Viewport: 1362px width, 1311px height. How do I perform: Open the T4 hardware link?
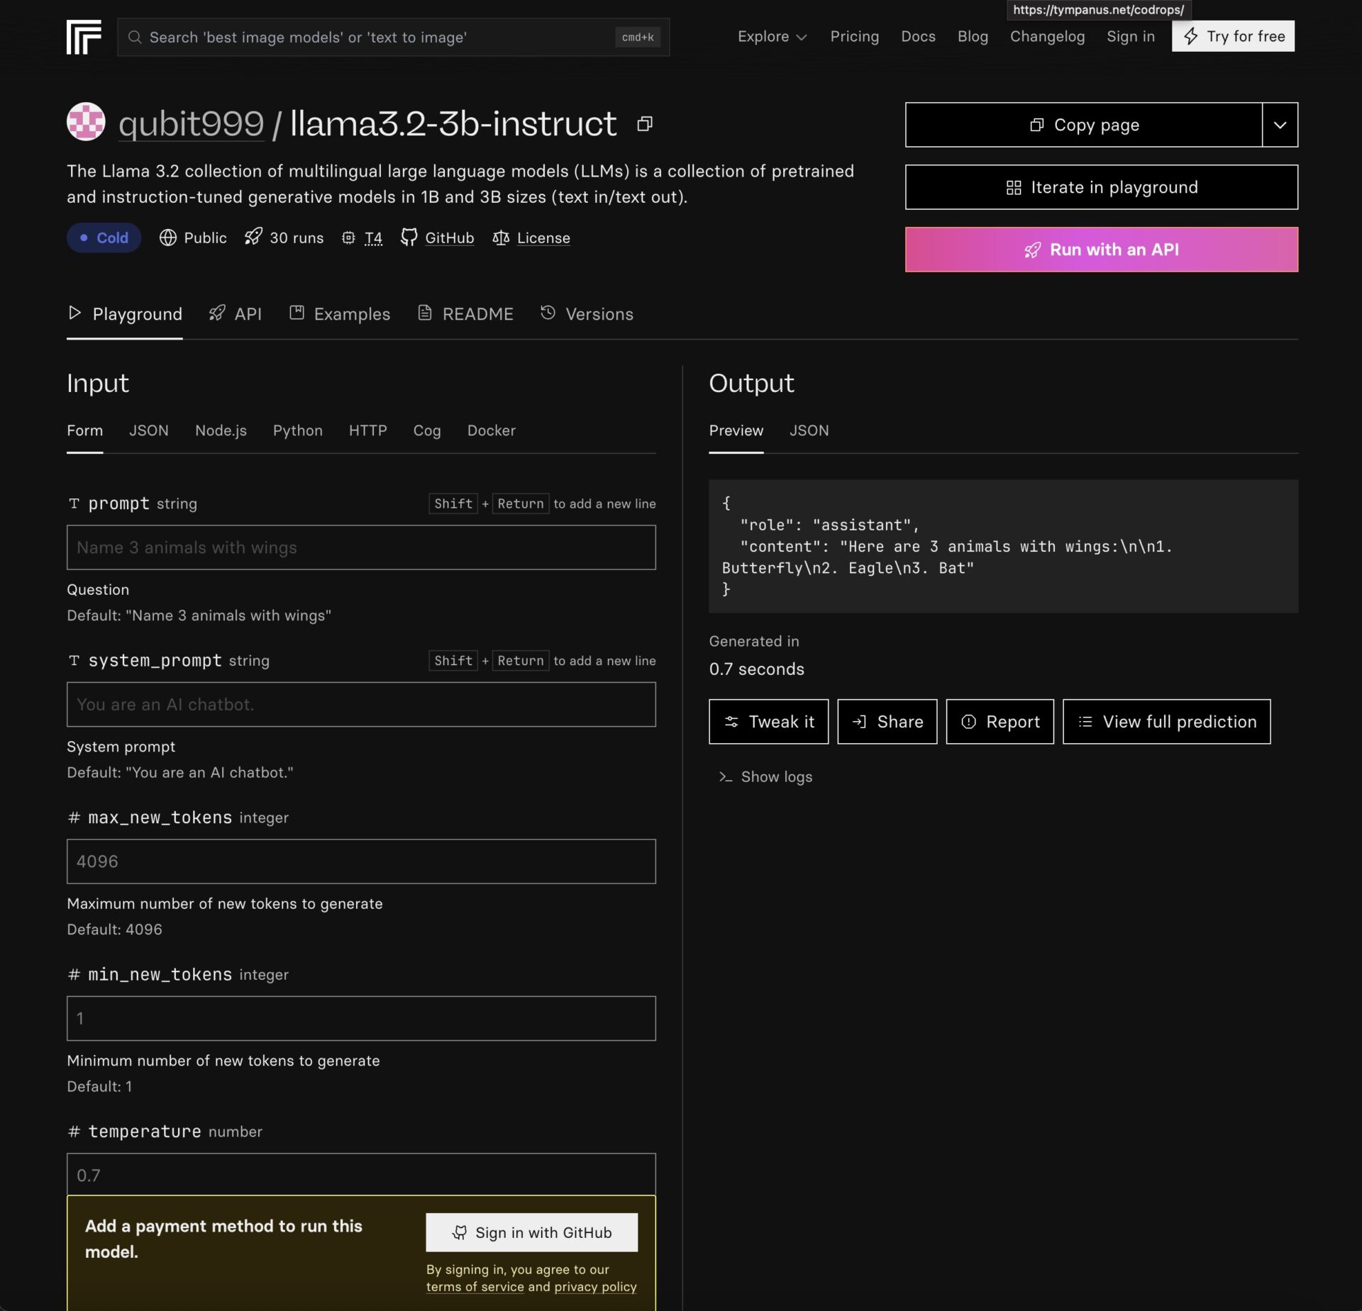pyautogui.click(x=373, y=238)
